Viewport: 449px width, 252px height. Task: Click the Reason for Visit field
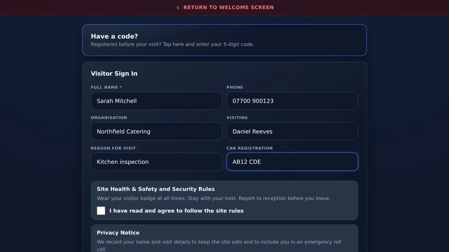156,162
